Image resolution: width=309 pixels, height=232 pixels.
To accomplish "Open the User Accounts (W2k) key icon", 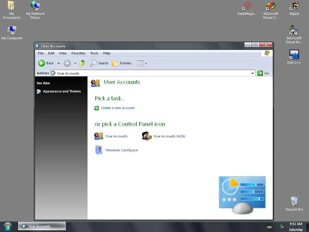I will point(147,136).
